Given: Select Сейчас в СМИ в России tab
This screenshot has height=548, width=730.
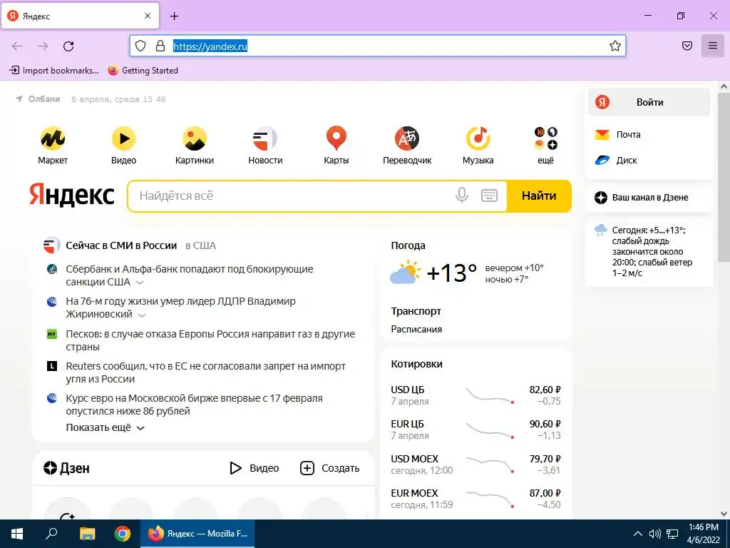Looking at the screenshot, I should point(121,245).
